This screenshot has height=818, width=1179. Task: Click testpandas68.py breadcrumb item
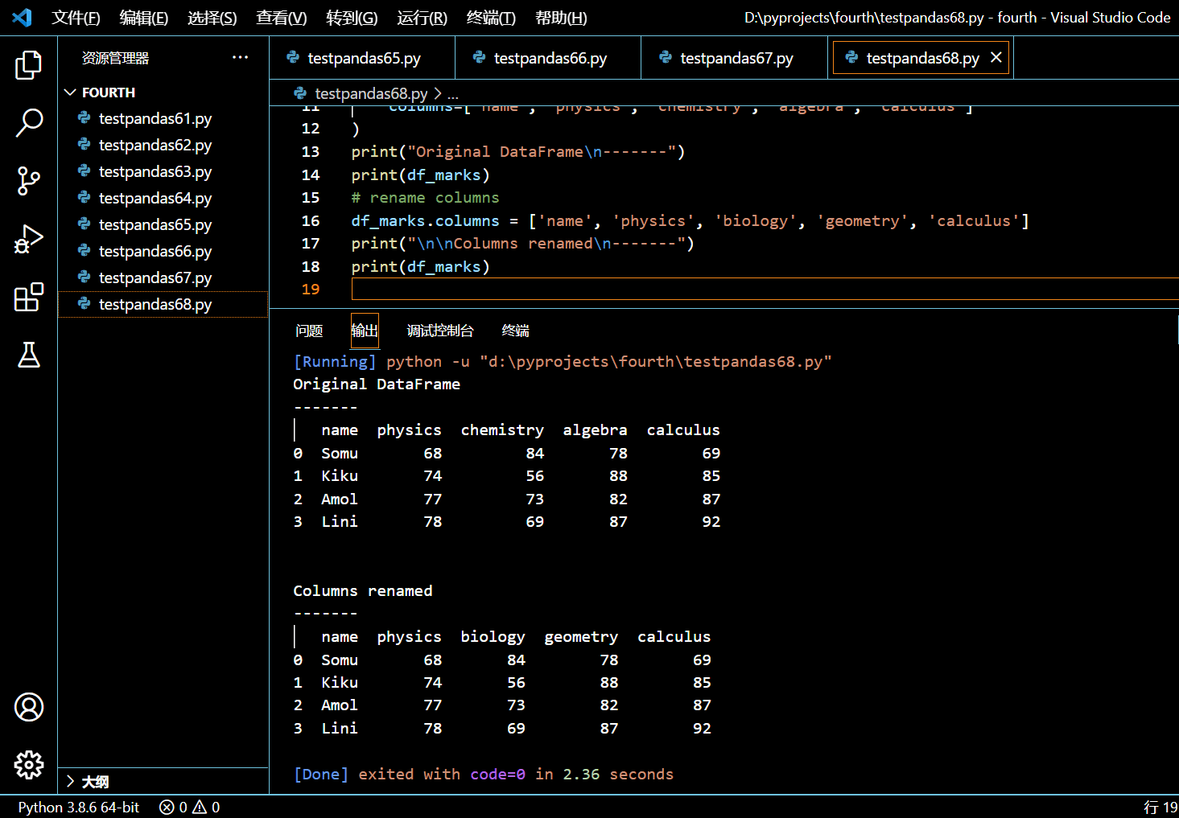tap(371, 93)
